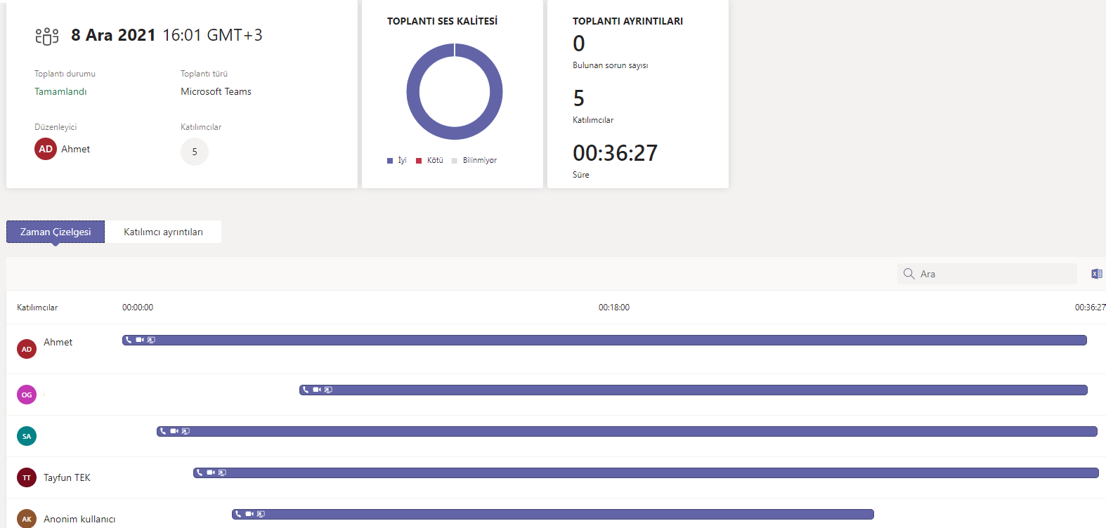Viewport: 1106px width, 528px height.
Task: Click the video camera icon on Tayfun TEK's bar
Action: [x=211, y=473]
